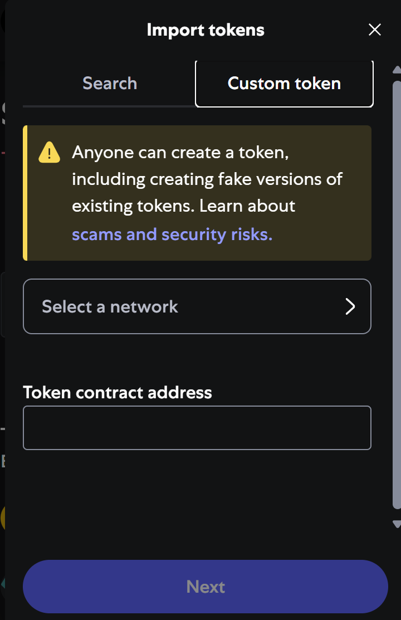The height and width of the screenshot is (620, 401).
Task: Click the yellow token icon peeking behind dialog
Action: [3, 518]
